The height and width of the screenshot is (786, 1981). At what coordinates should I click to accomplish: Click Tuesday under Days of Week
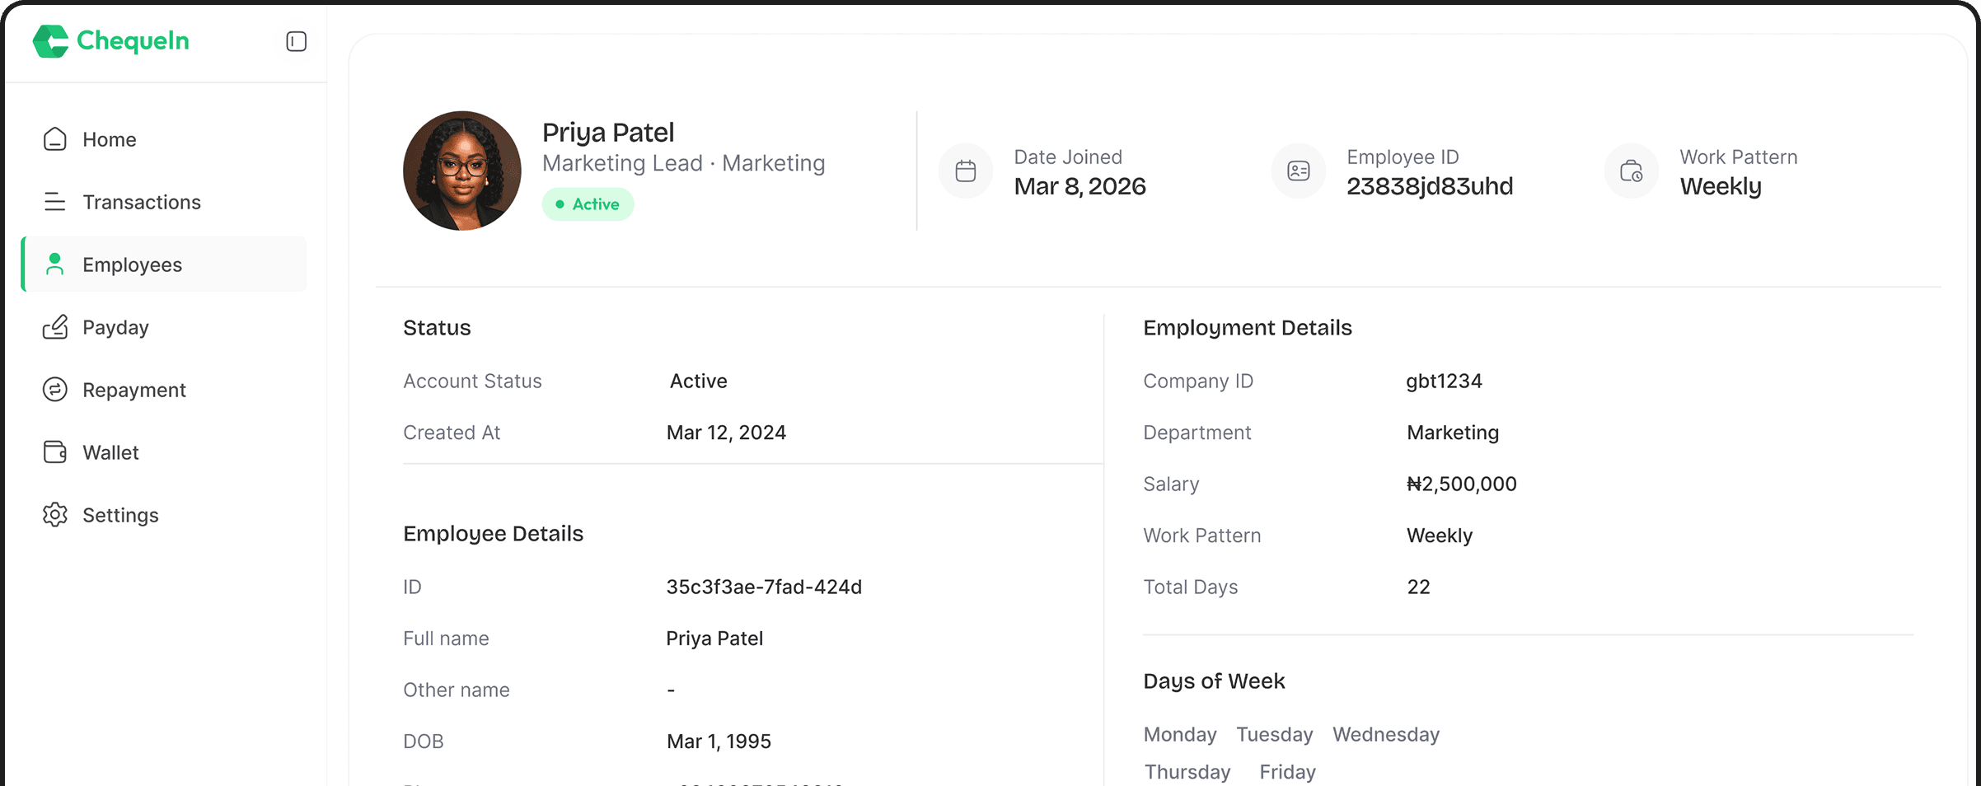click(x=1275, y=735)
